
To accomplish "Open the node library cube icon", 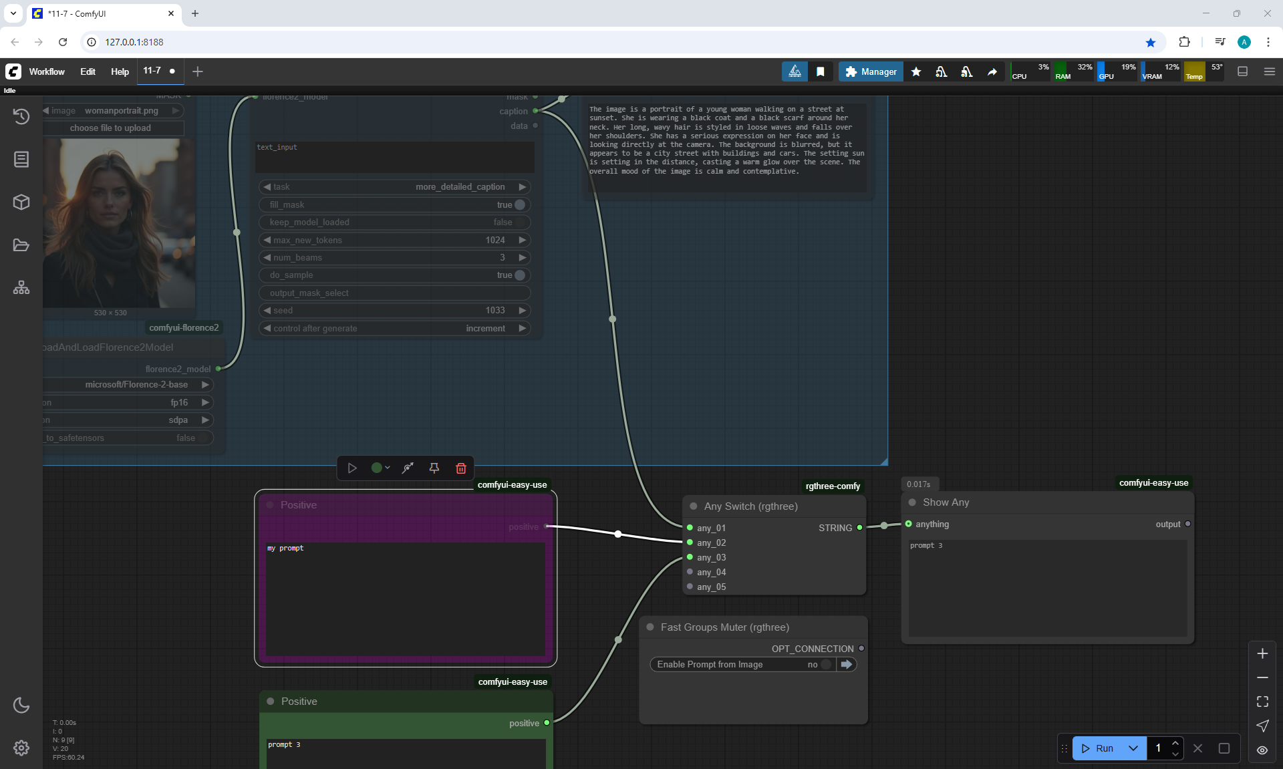I will 21,202.
